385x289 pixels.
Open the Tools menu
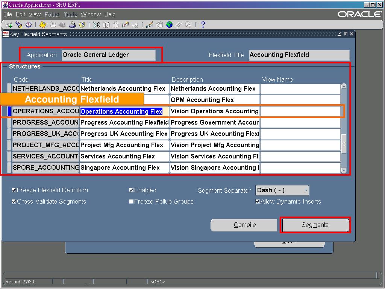click(70, 15)
